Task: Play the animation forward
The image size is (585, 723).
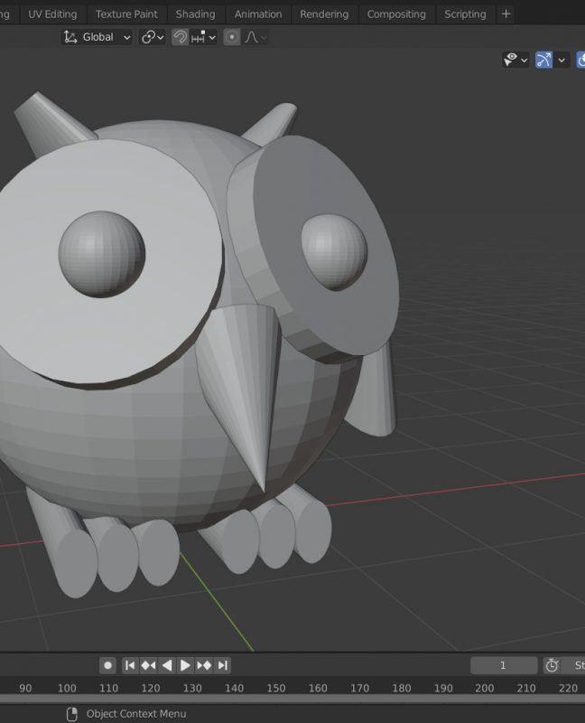Action: click(x=185, y=665)
